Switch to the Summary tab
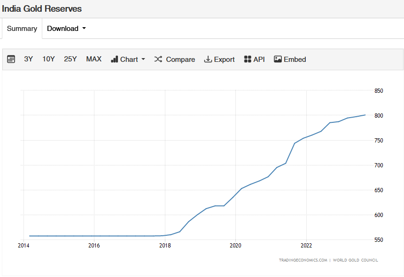The width and height of the screenshot is (404, 277). (22, 29)
